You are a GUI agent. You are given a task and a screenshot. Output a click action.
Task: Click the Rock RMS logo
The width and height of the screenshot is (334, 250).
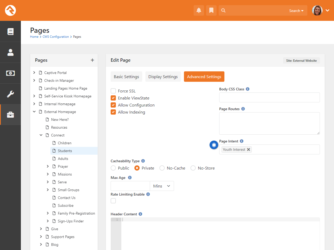[x=10, y=10]
